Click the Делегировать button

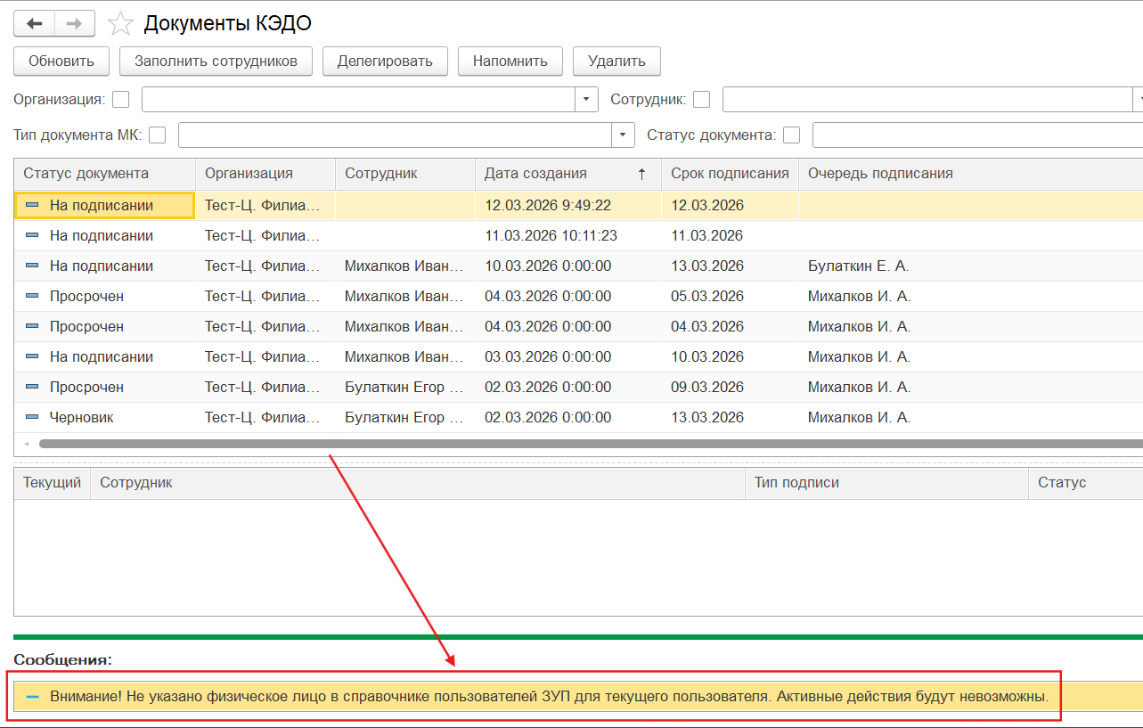(x=385, y=61)
